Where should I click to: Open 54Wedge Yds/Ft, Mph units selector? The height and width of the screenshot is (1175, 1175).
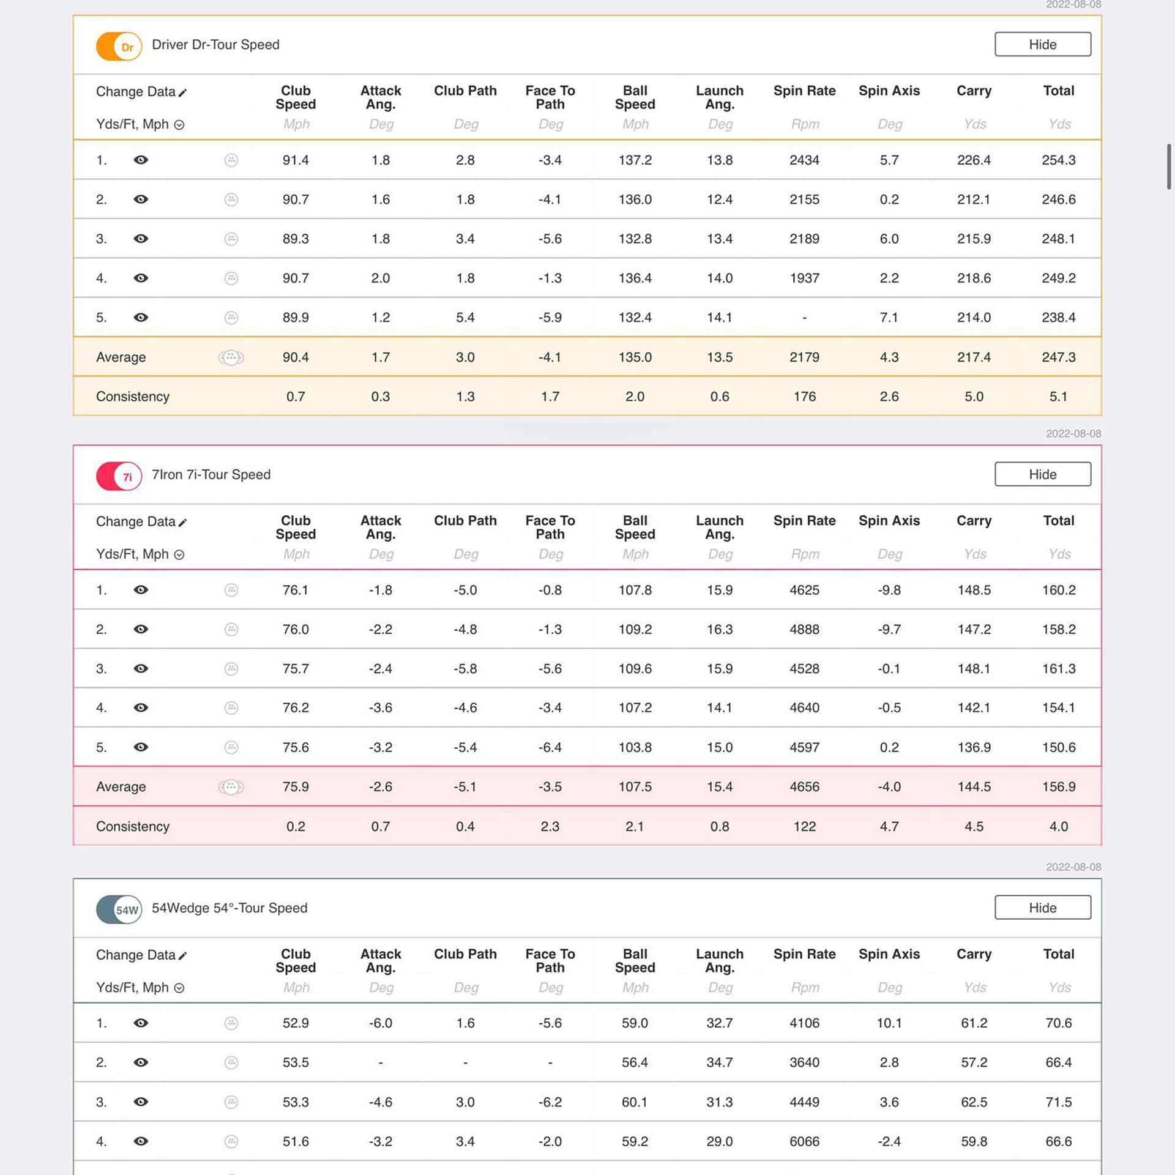[179, 988]
